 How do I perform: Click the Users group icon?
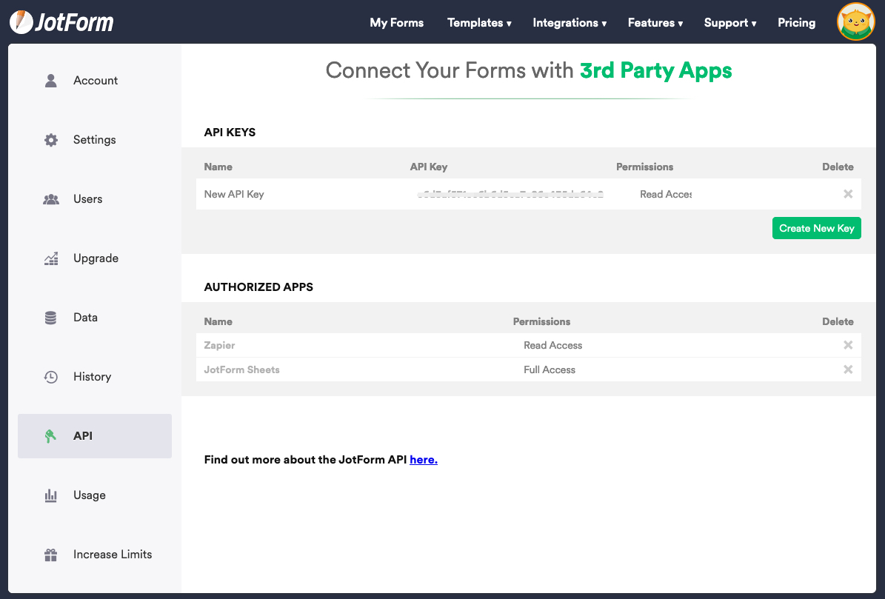(51, 199)
